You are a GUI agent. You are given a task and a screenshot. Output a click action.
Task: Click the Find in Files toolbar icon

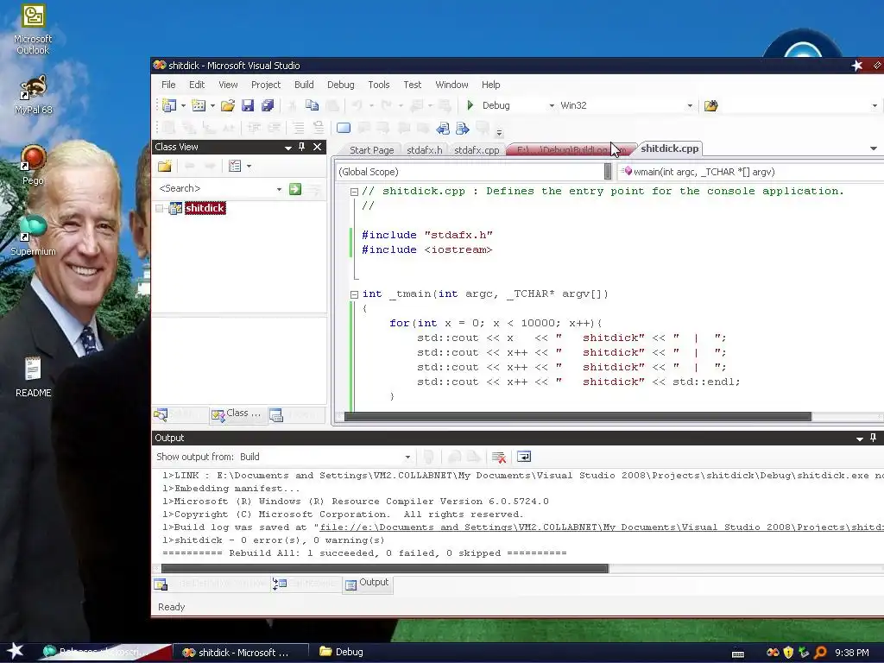711,105
